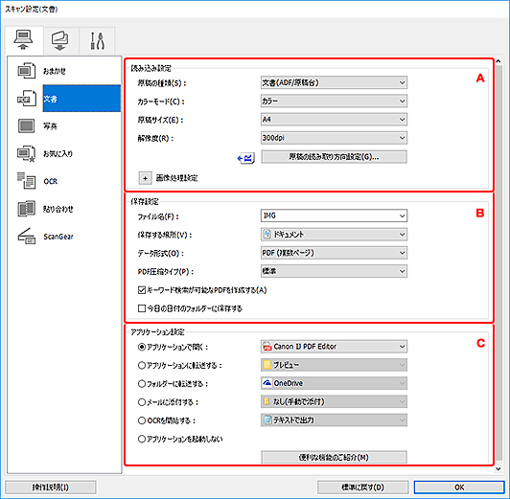Expand the 画像処理設定 section

click(x=145, y=178)
